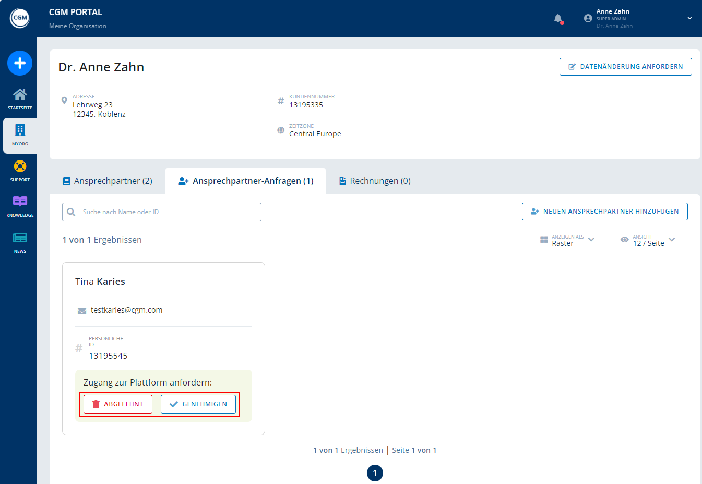Click the search magnifier icon
Screen dimensions: 702x484
(x=71, y=212)
